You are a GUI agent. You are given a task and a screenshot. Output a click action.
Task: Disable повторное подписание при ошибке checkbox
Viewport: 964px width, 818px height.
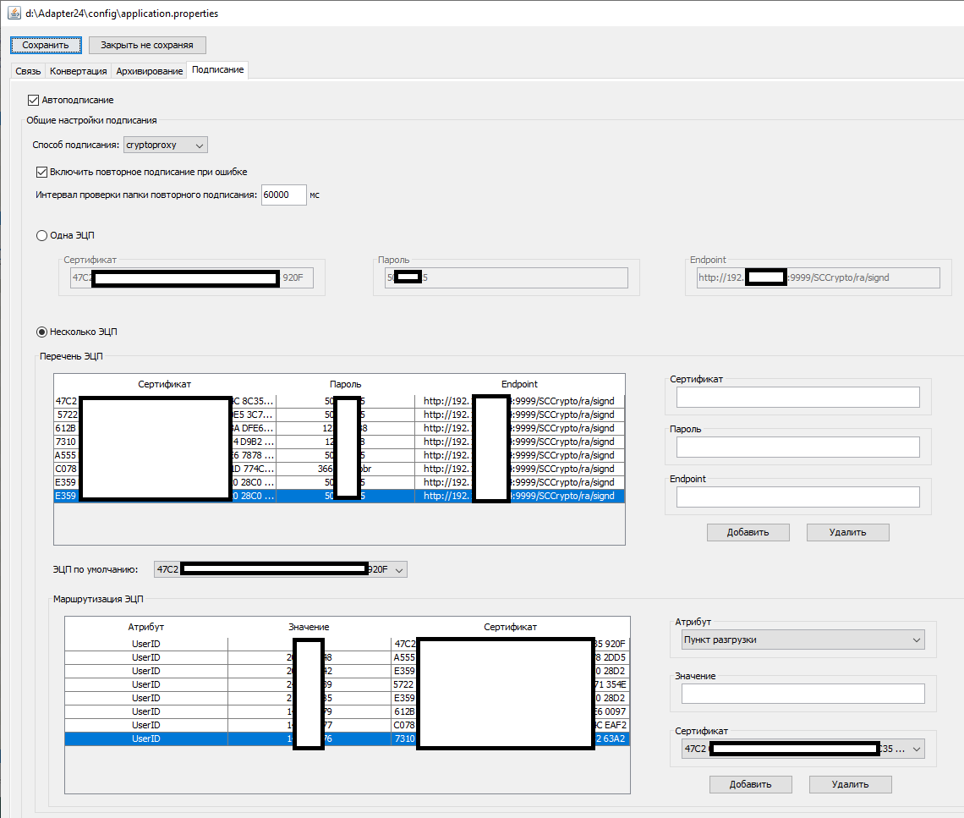pyautogui.click(x=42, y=172)
